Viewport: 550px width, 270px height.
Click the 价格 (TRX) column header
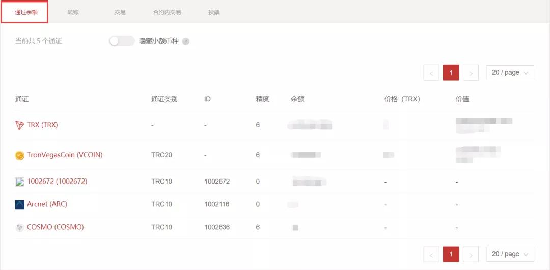click(x=402, y=99)
